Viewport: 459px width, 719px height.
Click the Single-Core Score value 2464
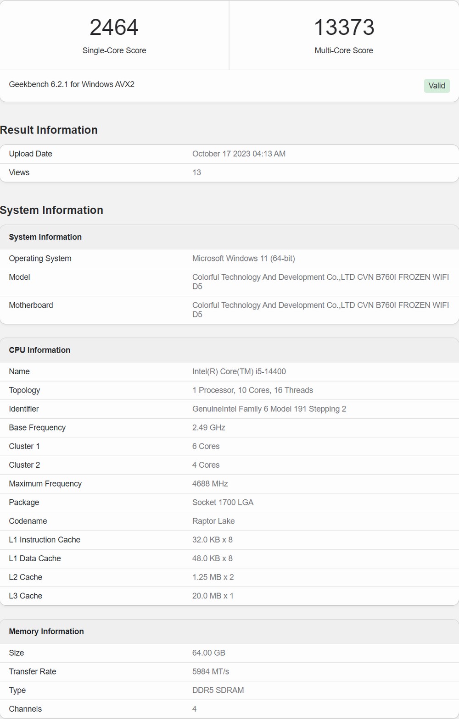114,27
